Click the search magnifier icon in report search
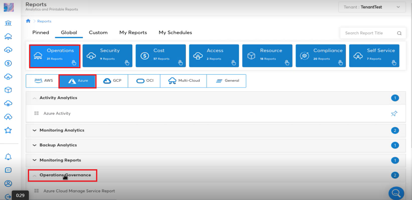Screen dimensions: 412x200 click(x=399, y=33)
